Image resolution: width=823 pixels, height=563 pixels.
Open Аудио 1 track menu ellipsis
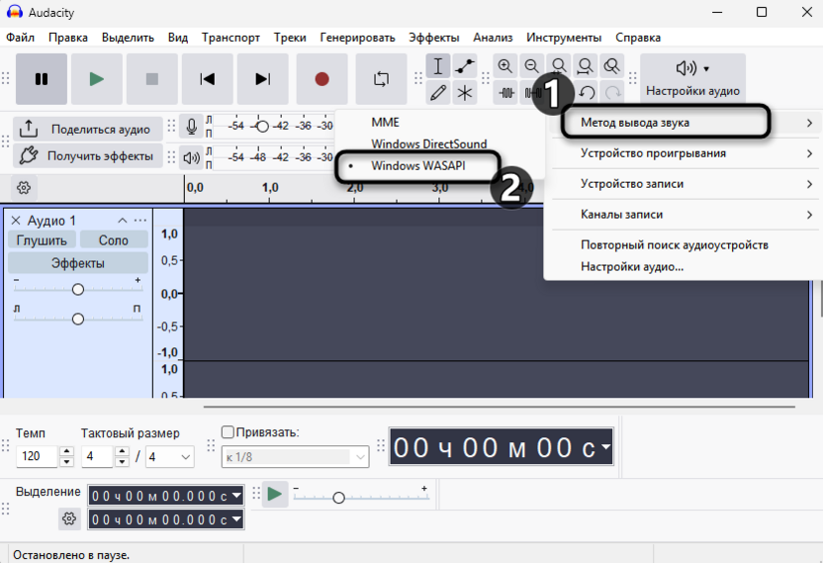(x=140, y=221)
